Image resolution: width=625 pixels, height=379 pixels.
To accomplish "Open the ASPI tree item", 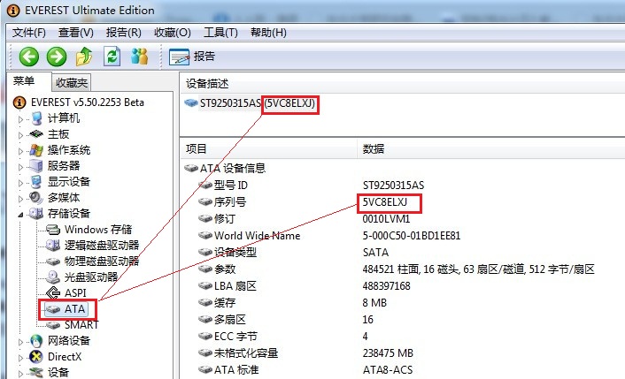I will 75,293.
